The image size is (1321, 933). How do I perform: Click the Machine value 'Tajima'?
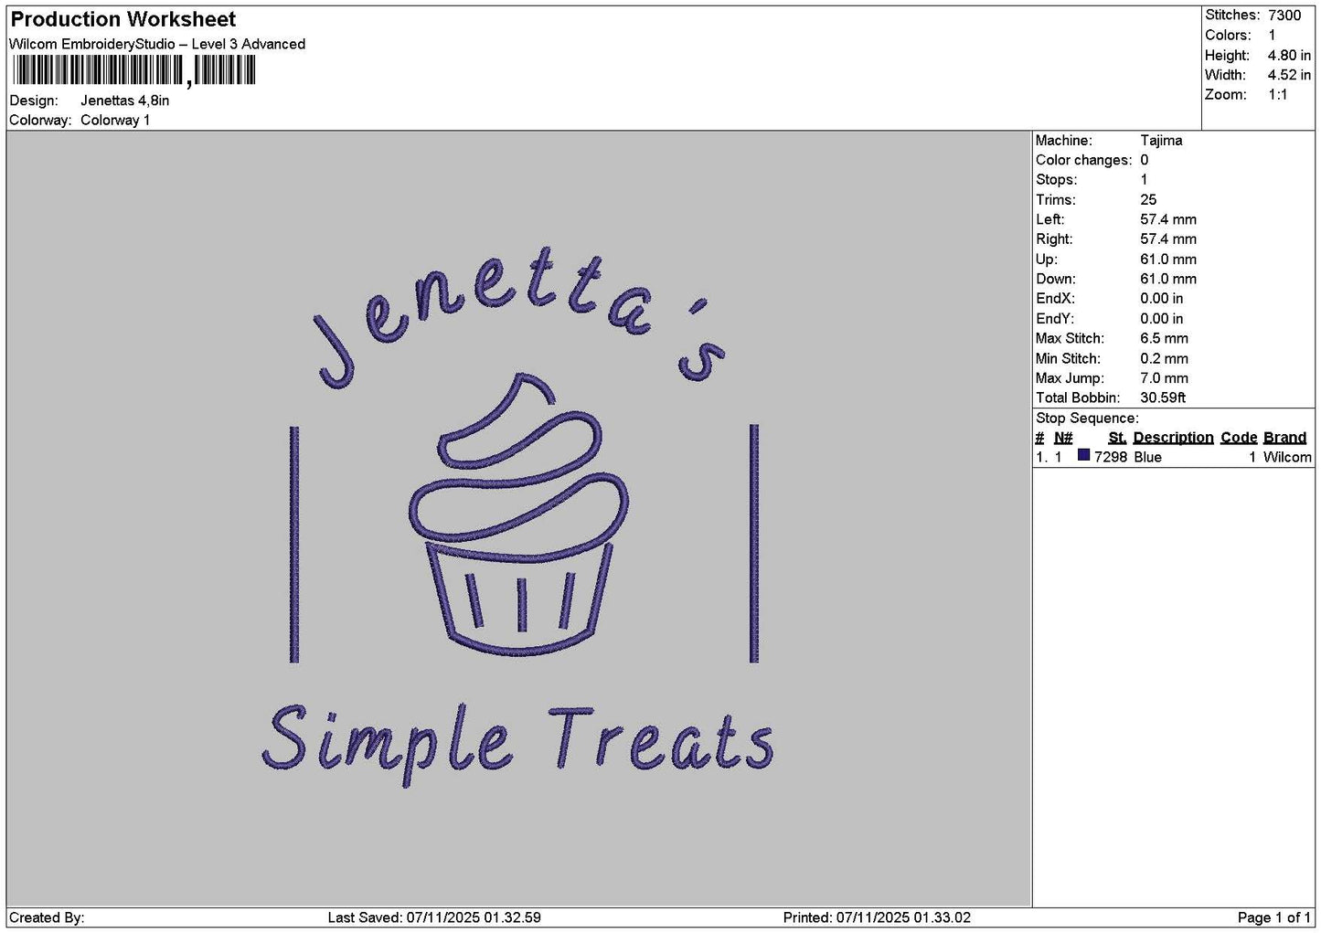pyautogui.click(x=1161, y=140)
